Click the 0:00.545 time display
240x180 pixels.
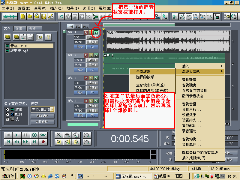[130, 139]
